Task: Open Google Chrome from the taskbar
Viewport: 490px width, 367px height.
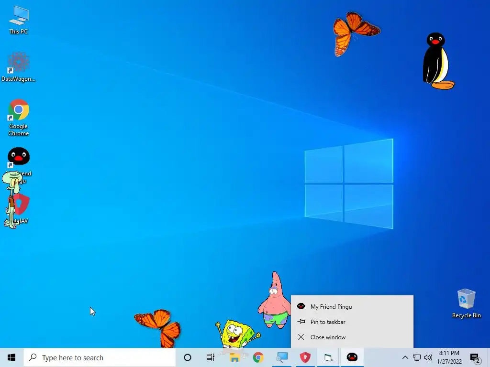Action: [258, 357]
